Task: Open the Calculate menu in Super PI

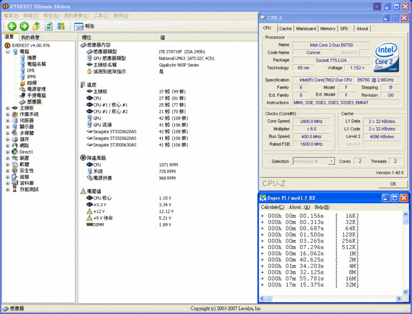Action: click(272, 207)
